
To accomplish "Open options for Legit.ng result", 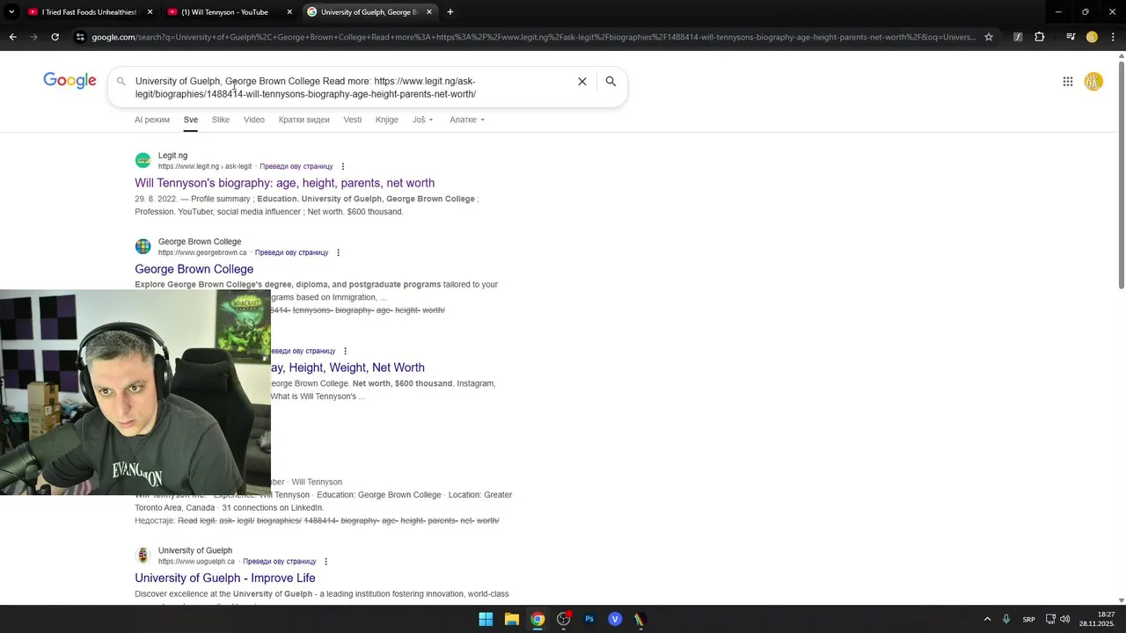I will (x=343, y=166).
